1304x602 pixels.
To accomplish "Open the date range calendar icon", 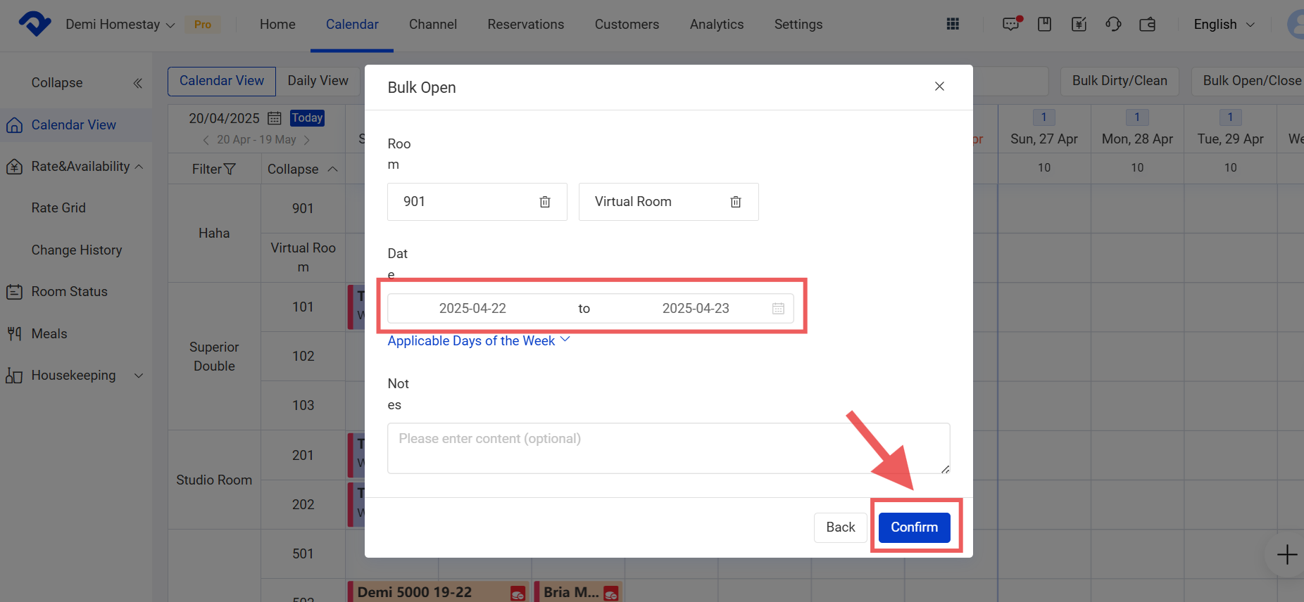I will coord(778,309).
